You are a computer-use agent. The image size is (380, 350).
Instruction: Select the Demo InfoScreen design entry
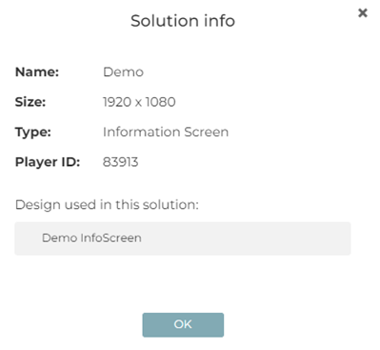point(183,238)
